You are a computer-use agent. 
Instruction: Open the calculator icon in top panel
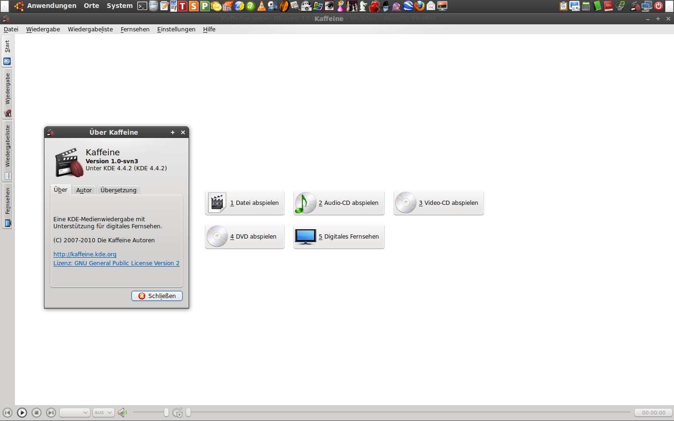pyautogui.click(x=586, y=6)
